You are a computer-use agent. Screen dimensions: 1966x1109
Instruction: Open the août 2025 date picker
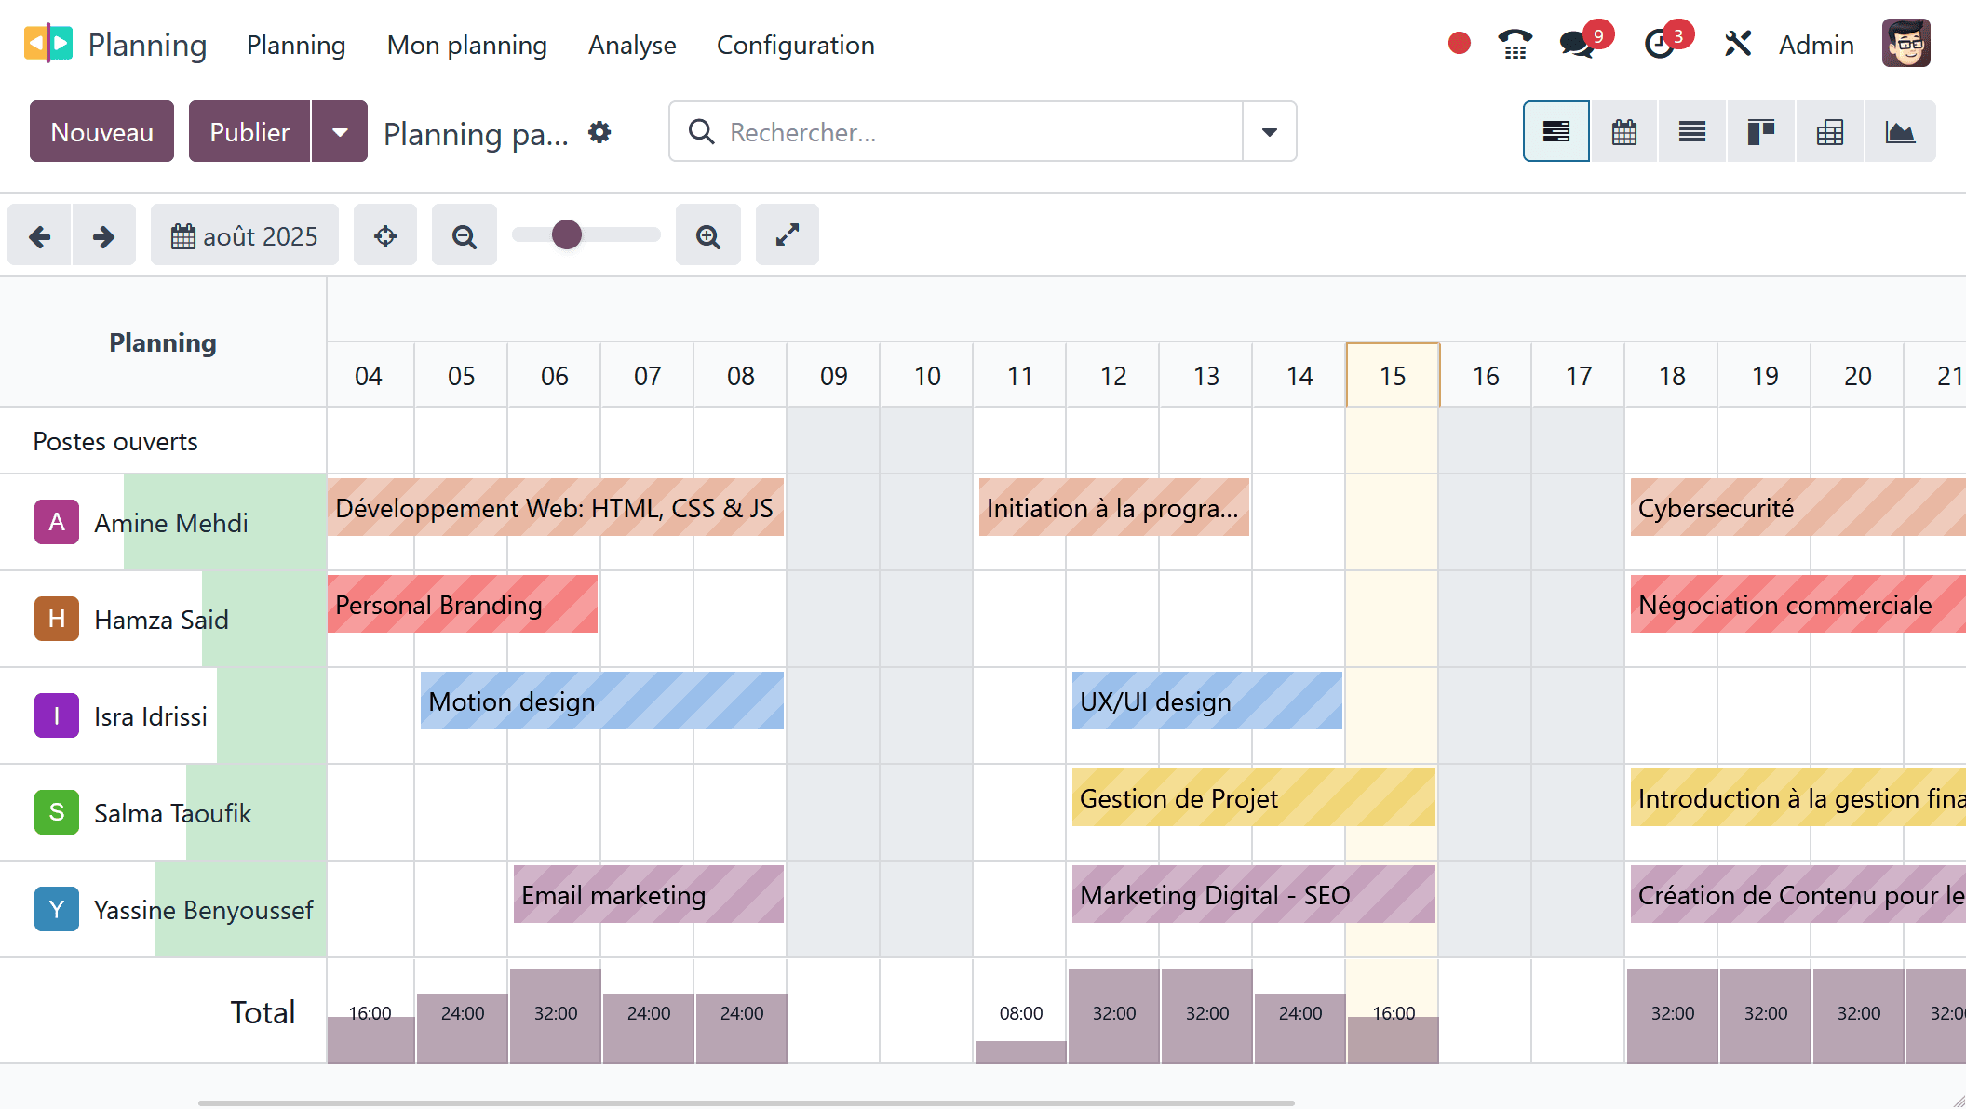[x=245, y=236]
